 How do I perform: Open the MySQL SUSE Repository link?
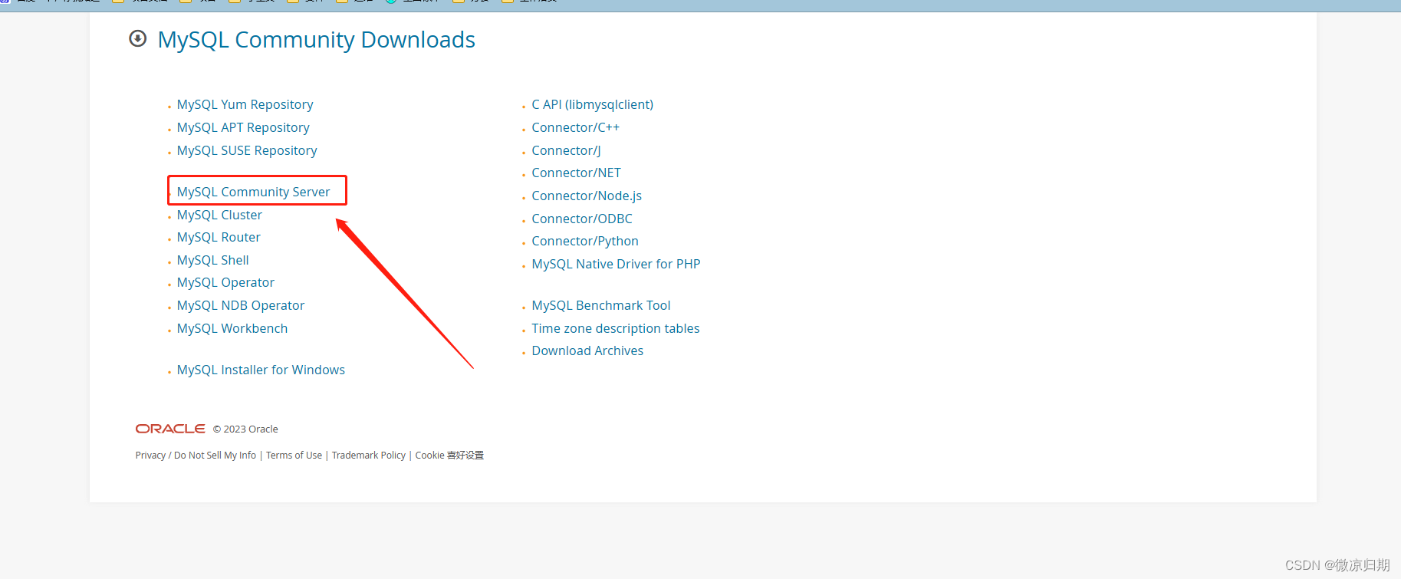247,150
